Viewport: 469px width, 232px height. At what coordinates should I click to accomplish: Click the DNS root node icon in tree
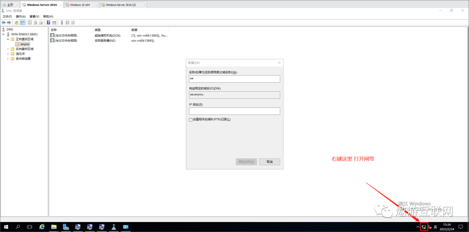click(3, 29)
